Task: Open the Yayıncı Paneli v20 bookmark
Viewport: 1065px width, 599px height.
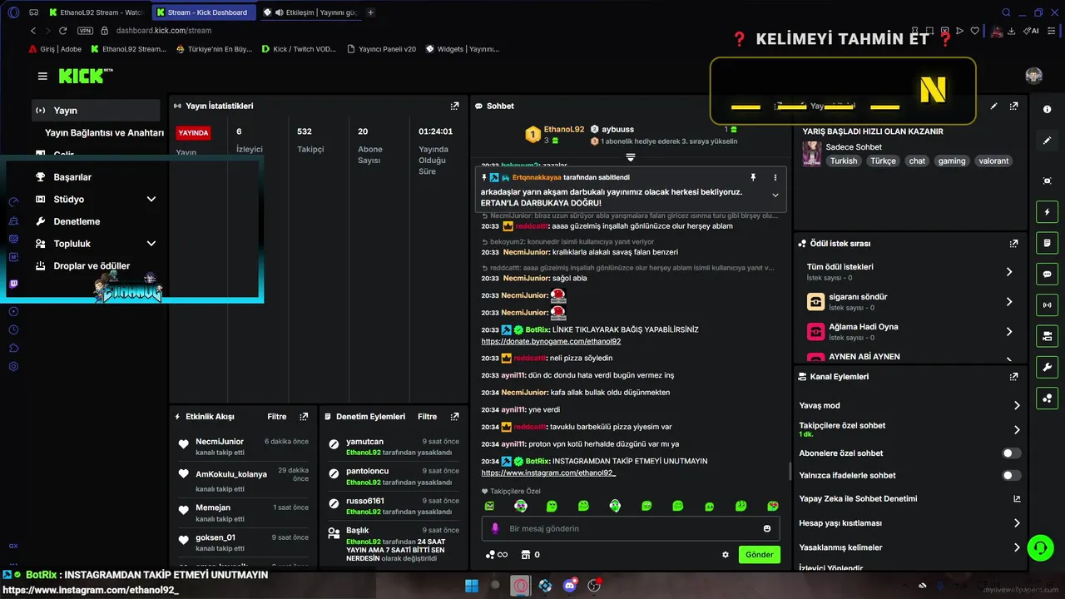Action: pyautogui.click(x=381, y=49)
